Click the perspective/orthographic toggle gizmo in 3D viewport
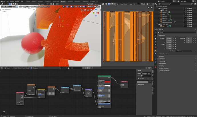197x117 pixels. [x=82, y=10]
